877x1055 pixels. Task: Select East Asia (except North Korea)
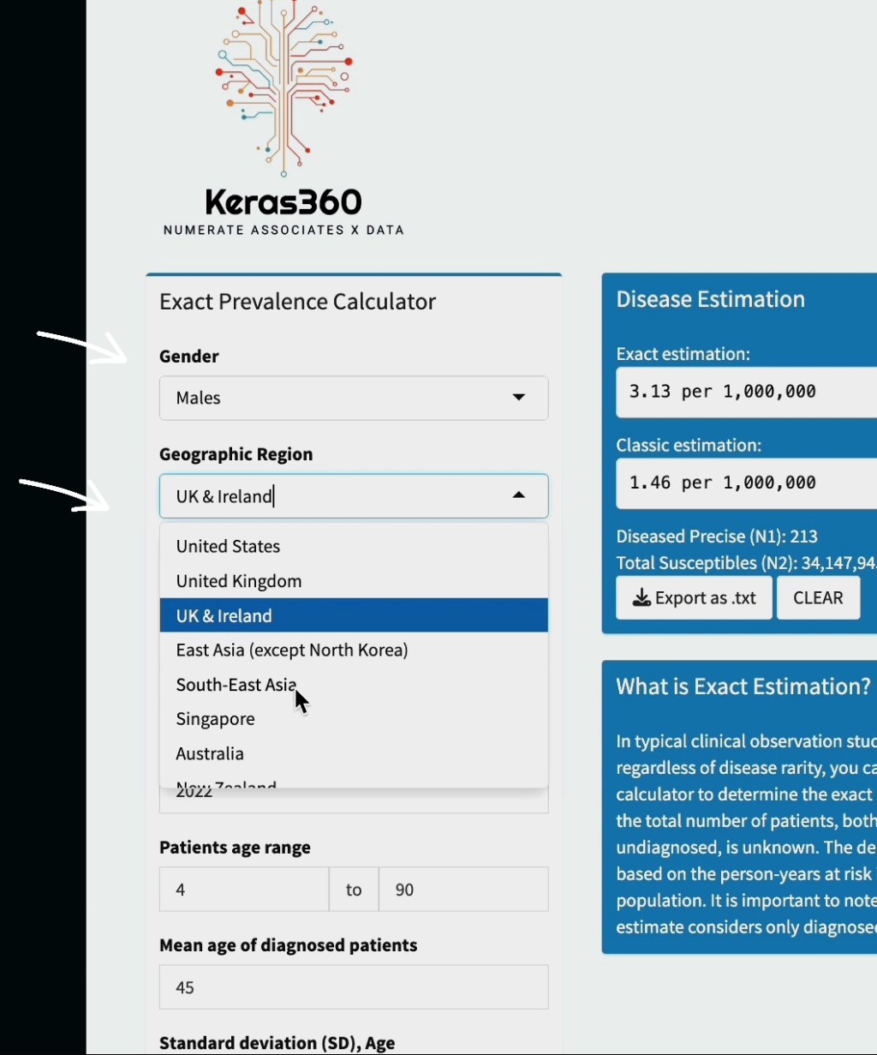(291, 650)
